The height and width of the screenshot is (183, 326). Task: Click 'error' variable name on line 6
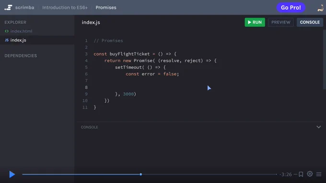148,74
